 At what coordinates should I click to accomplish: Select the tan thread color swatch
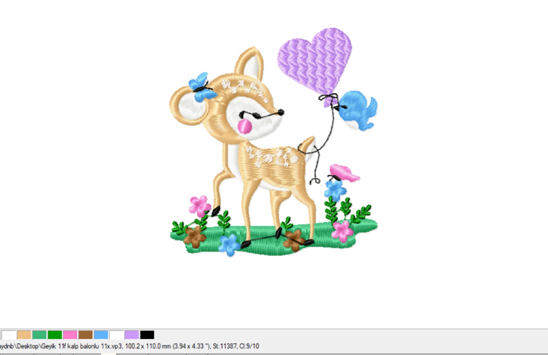[24, 334]
